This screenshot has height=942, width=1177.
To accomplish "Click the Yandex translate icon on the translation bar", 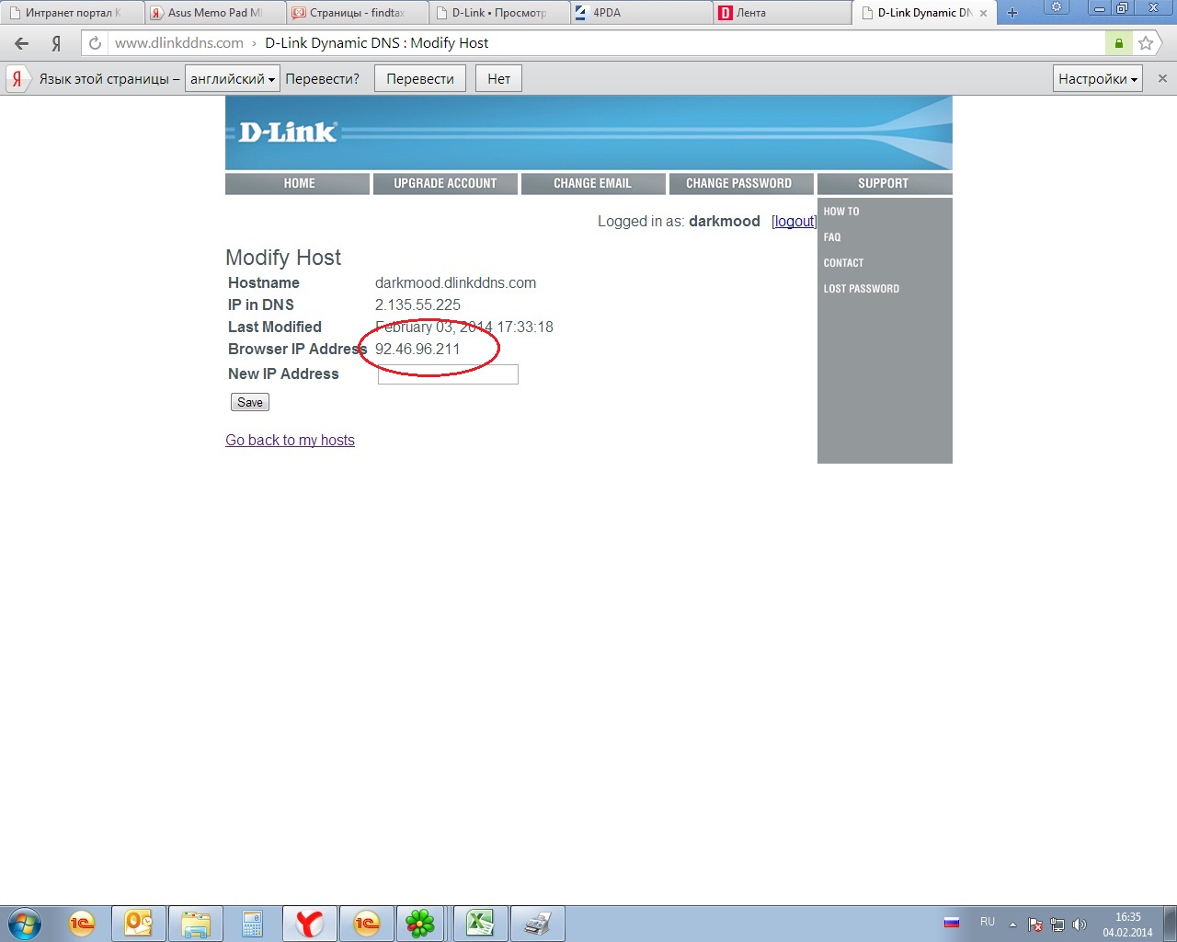I will (x=17, y=79).
